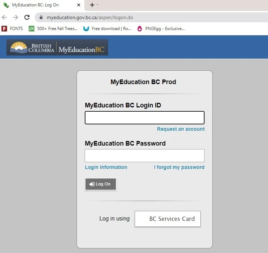Open the PNGEgg - Exclusive bookmark

click(x=161, y=29)
